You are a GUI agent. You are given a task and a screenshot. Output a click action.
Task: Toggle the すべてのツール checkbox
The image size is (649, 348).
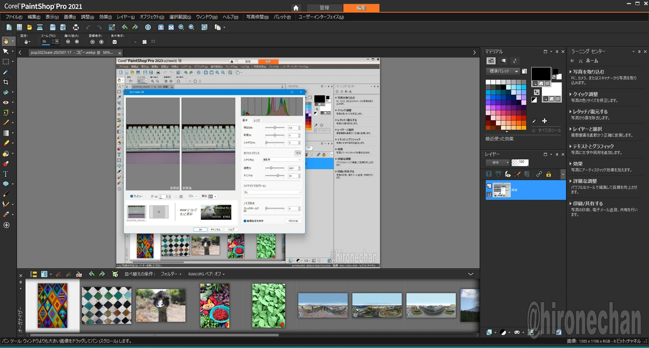point(534,130)
